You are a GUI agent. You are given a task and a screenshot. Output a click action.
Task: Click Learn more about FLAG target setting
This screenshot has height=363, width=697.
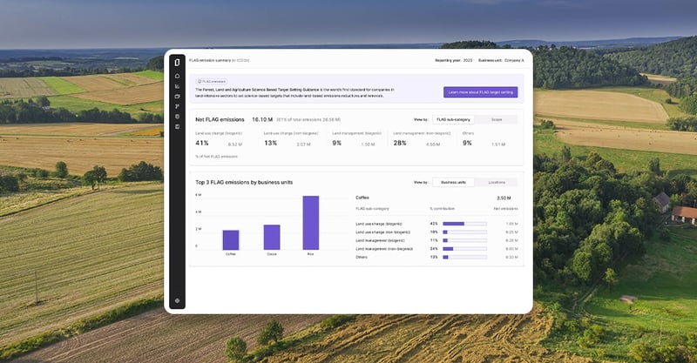click(481, 92)
